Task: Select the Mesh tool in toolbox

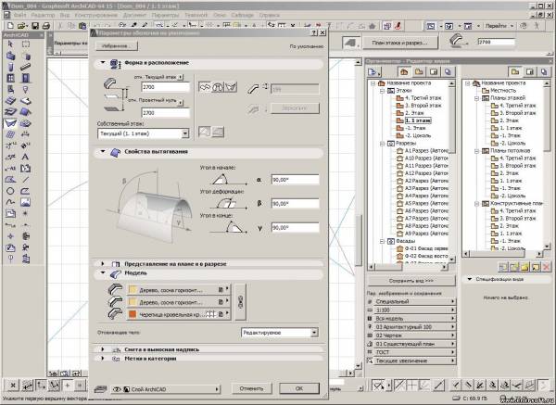Action: (x=26, y=123)
